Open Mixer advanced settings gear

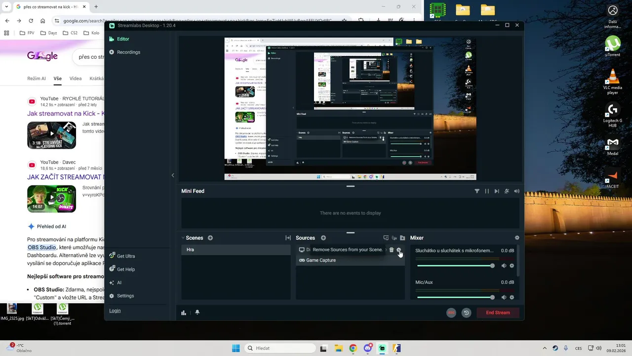[517, 238]
